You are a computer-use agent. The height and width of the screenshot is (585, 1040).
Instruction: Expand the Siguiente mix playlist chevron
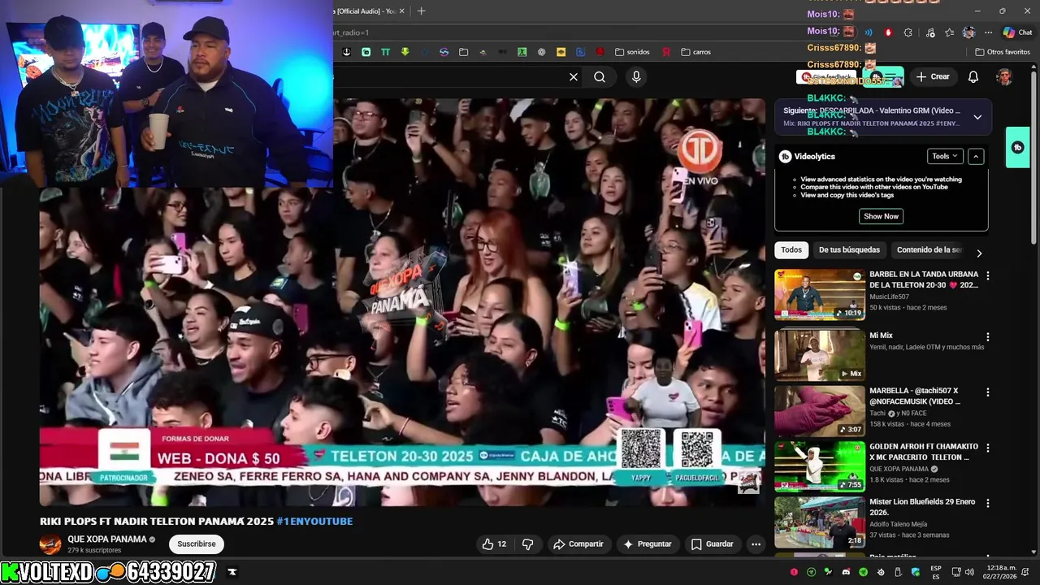(977, 117)
